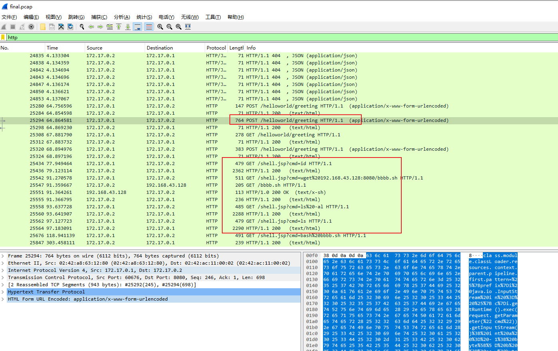This screenshot has width=558, height=351.
Task: Sort packets by the Destination column
Action: [175, 48]
